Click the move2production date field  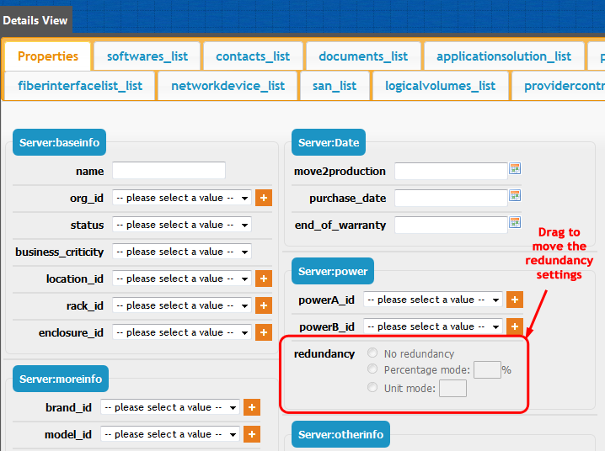click(451, 171)
